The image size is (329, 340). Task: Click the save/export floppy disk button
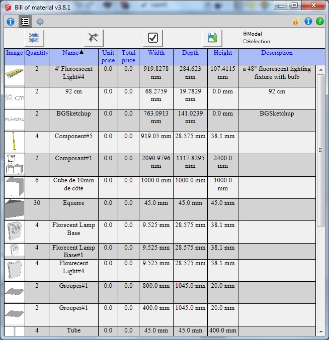[x=212, y=38]
